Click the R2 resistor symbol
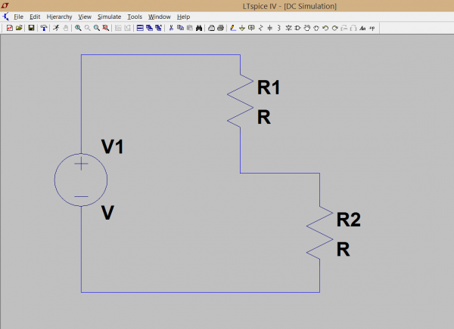 pos(319,233)
